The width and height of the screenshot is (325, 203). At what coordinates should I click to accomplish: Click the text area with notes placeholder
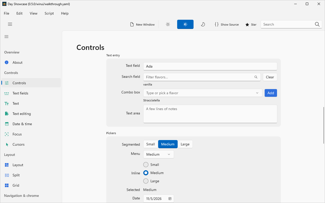(210, 114)
